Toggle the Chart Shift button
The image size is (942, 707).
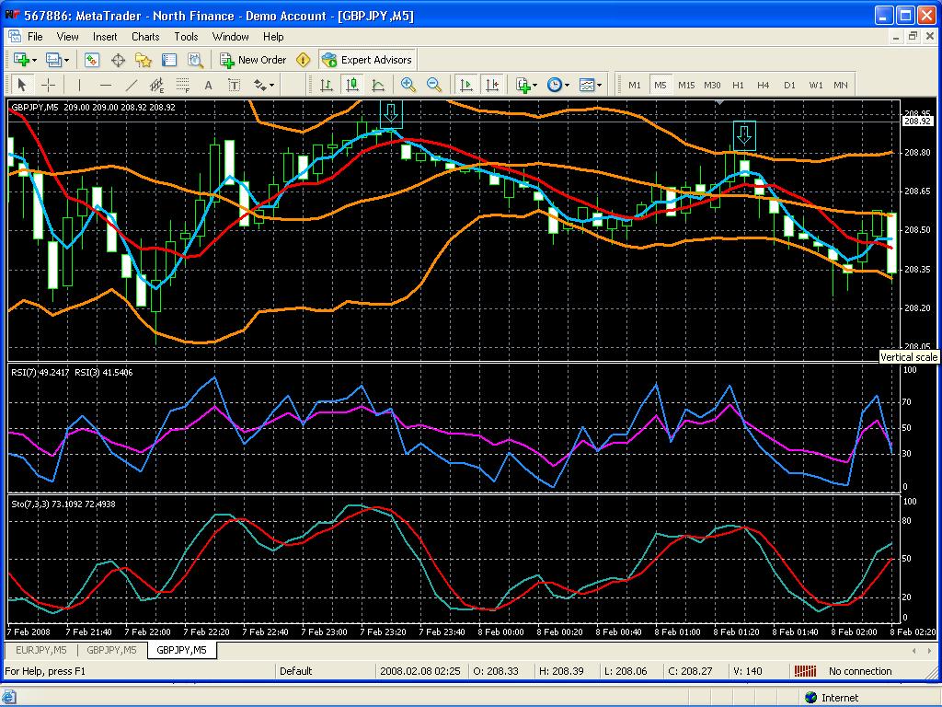(491, 85)
